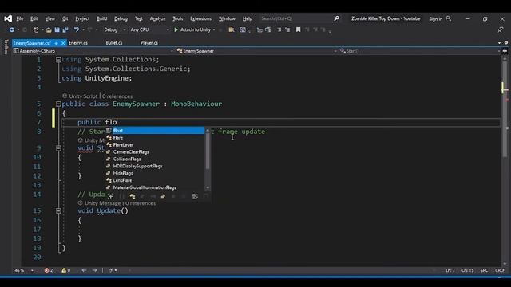This screenshot has height=287, width=511.
Task: Click the Sign in link
Action: (435, 19)
